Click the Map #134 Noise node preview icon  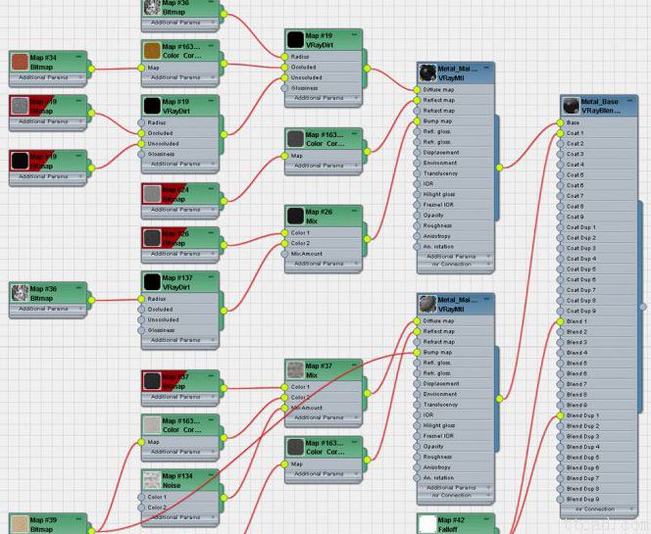pyautogui.click(x=151, y=480)
